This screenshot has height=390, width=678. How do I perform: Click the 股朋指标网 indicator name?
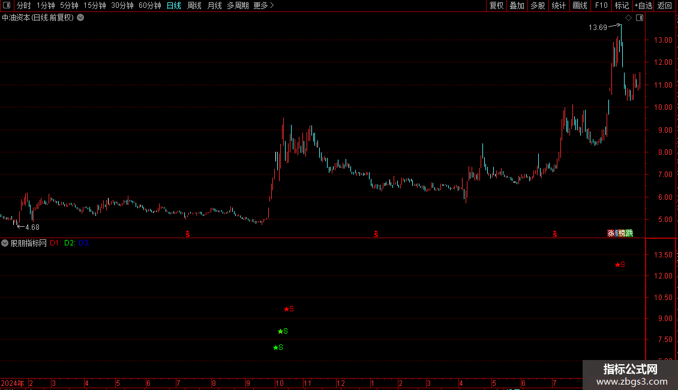point(29,243)
